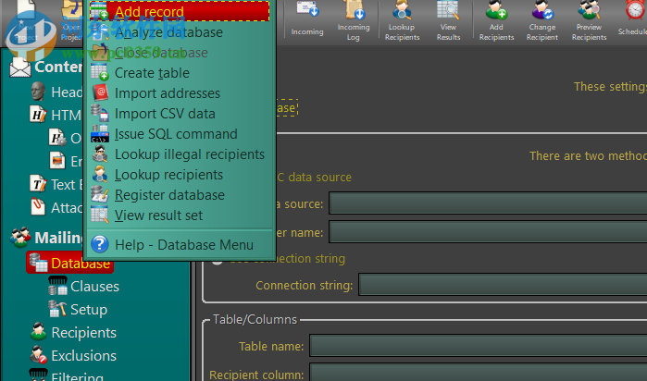
Task: Select Recipients in the Mailing tree
Action: (x=83, y=333)
